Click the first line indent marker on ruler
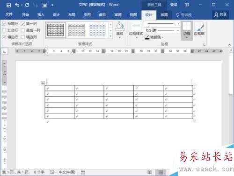Screen dimensions: 234x176 pos(46,49)
